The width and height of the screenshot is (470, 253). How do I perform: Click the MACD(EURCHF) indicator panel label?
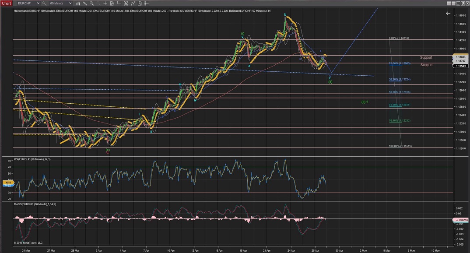[35, 204]
